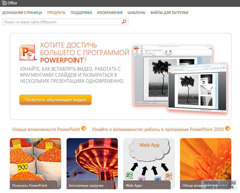Screen dimensions: 240x193
Task: Click the red search magnifier icon
Action: [x=124, y=22]
